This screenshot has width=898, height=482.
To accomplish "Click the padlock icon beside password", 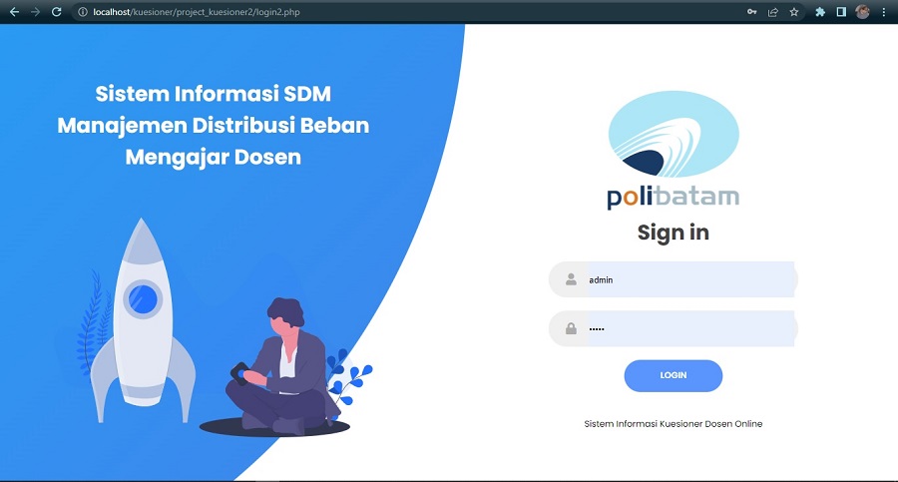I will pyautogui.click(x=571, y=328).
